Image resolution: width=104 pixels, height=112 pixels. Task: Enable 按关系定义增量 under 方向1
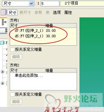(x=12, y=49)
